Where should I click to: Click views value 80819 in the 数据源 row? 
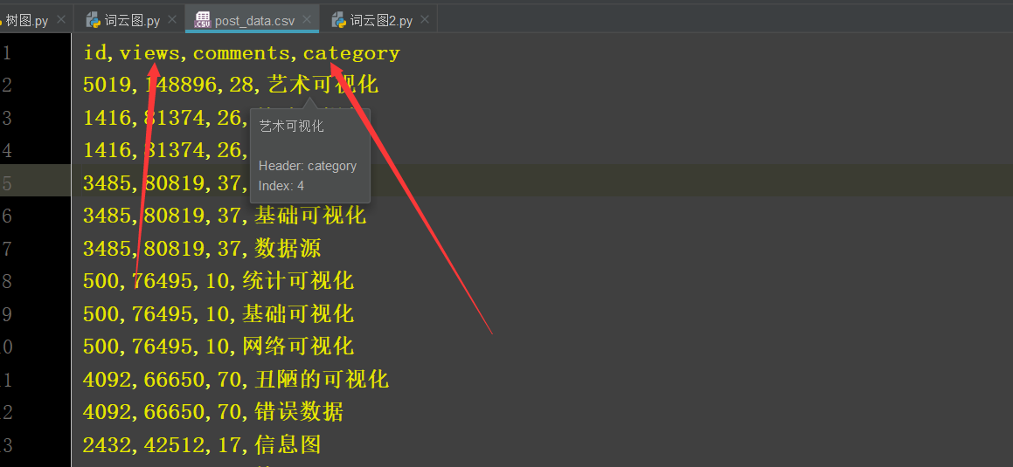click(173, 248)
